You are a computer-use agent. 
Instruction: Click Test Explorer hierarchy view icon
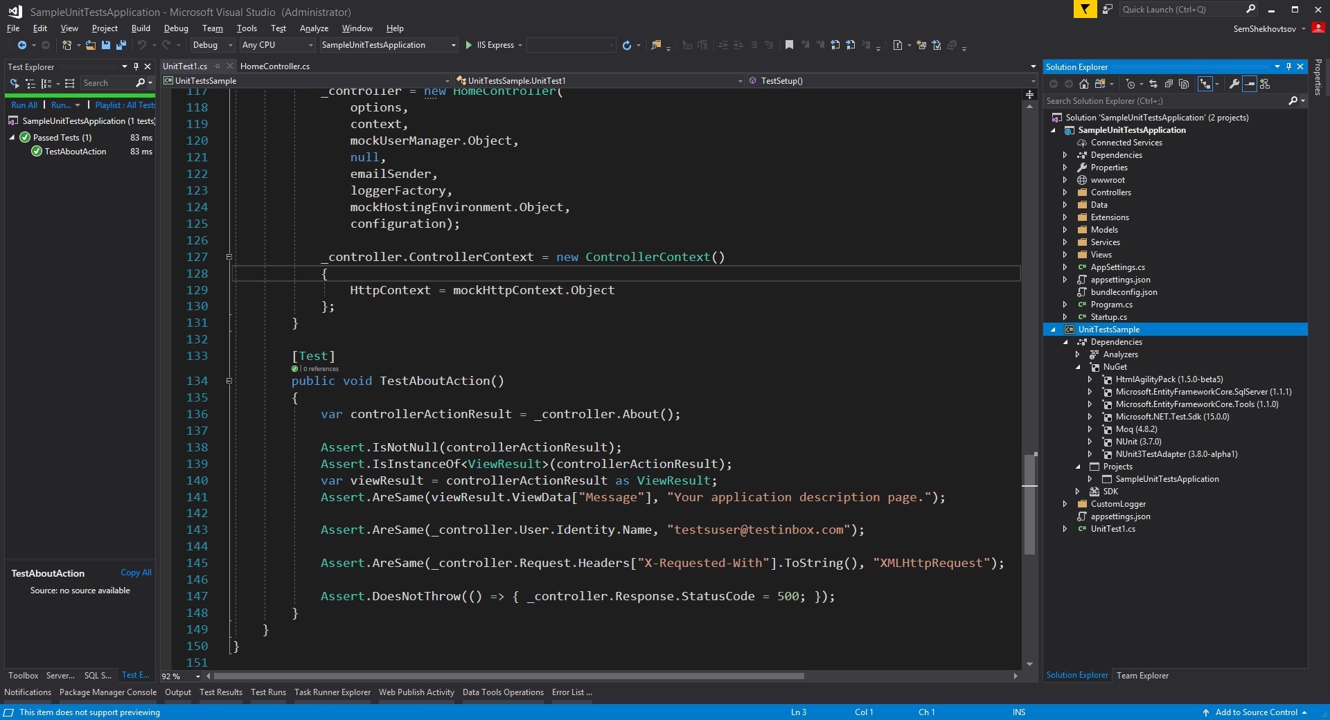[30, 83]
